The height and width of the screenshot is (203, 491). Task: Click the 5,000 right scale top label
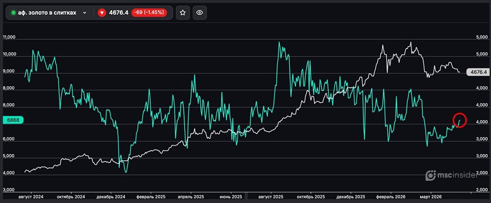pyautogui.click(x=481, y=37)
